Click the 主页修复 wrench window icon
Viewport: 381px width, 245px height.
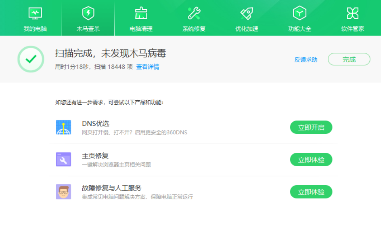pyautogui.click(x=63, y=159)
